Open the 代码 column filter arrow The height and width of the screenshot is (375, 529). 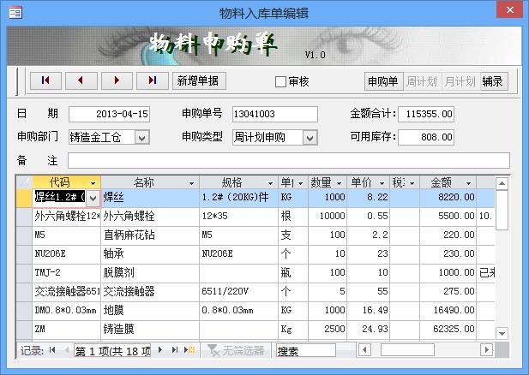pyautogui.click(x=93, y=183)
